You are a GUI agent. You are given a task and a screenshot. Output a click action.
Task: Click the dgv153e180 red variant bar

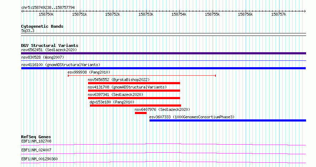135,106
